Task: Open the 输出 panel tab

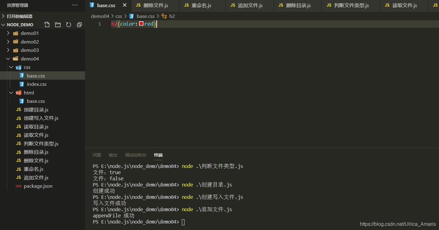Action: pyautogui.click(x=113, y=155)
